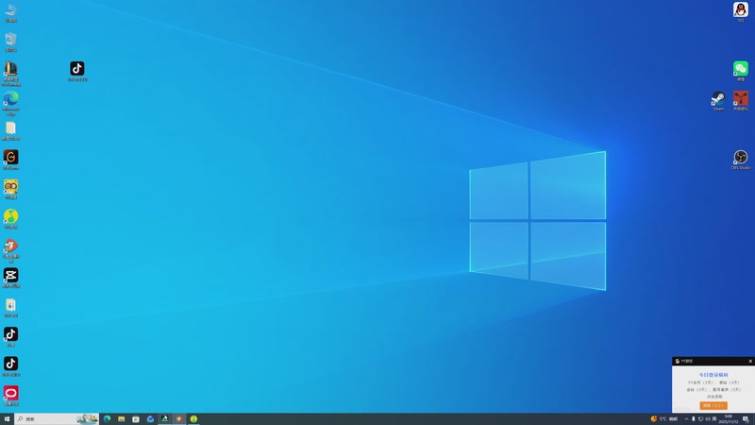
Task: Open the Recycle Bin icon
Action: tap(10, 42)
